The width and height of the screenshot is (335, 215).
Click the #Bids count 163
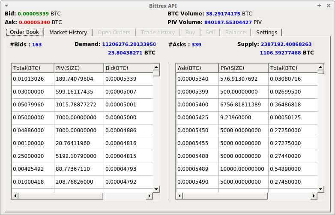(x=37, y=45)
